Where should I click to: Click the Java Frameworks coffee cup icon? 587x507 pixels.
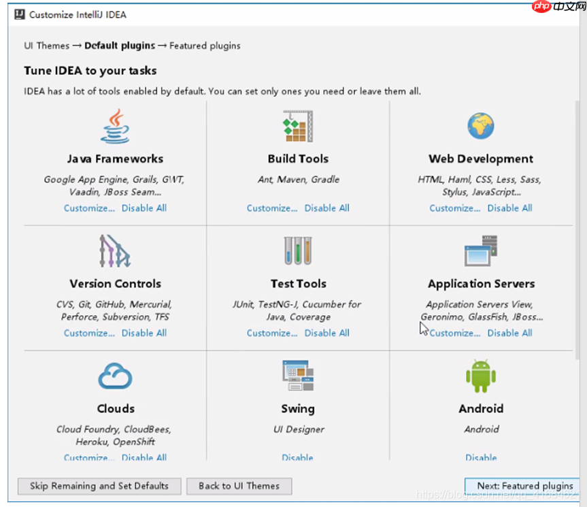(x=116, y=126)
